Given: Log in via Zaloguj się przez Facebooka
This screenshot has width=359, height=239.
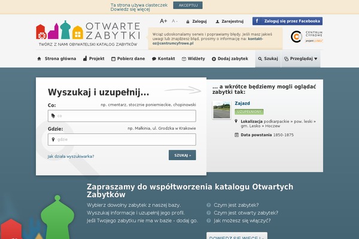Looking at the screenshot, I should pos(287,21).
